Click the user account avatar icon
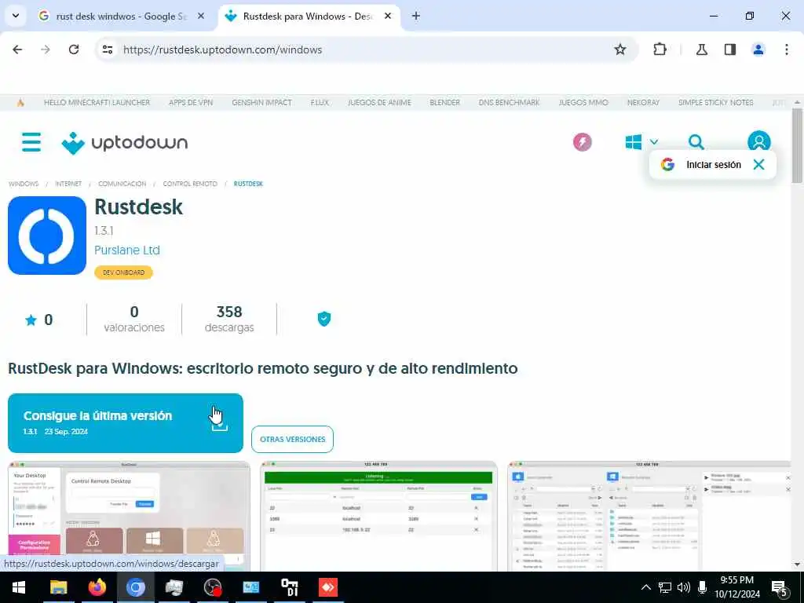The image size is (804, 603). (759, 141)
